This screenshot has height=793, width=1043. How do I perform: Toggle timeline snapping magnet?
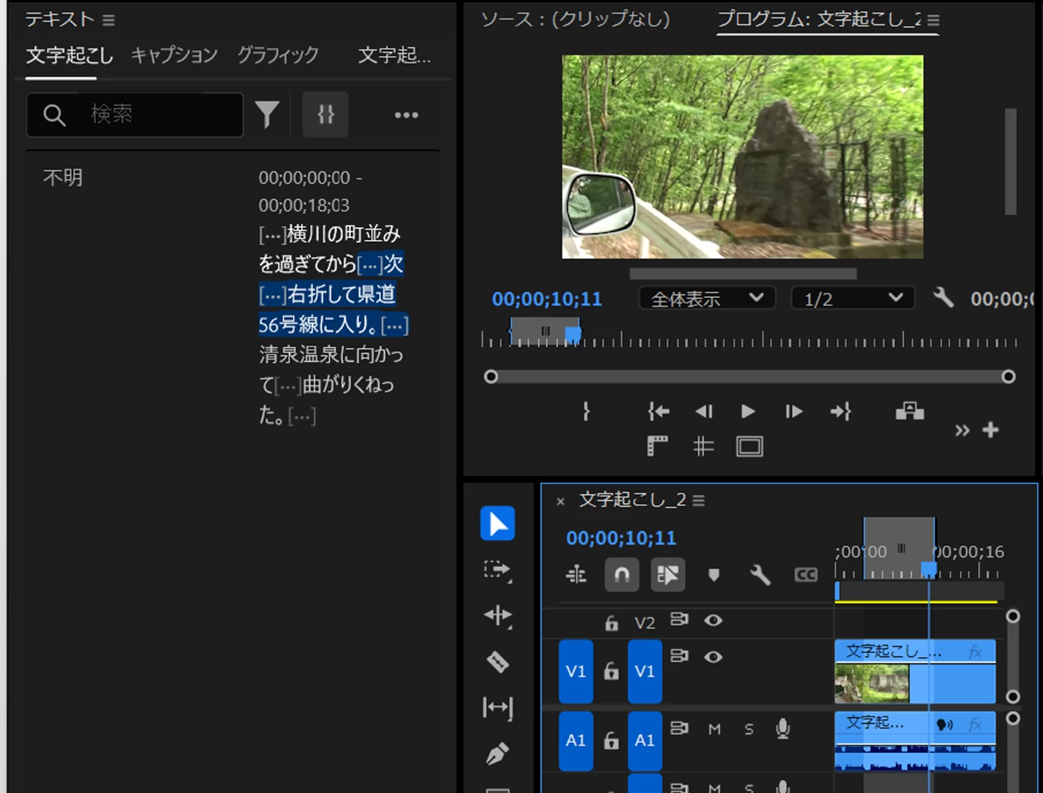[x=622, y=575]
